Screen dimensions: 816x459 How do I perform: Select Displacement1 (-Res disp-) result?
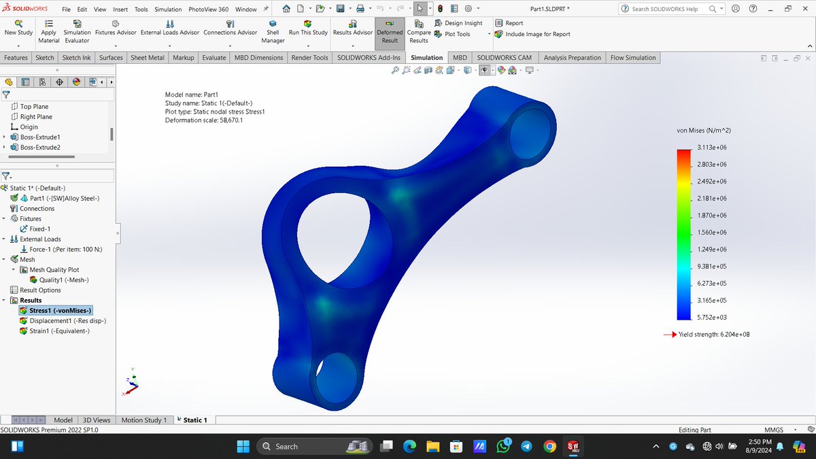tap(63, 321)
